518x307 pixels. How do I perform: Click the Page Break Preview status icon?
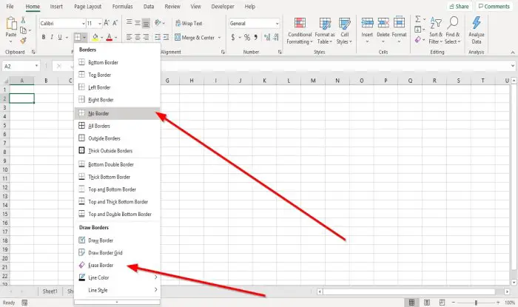click(442, 303)
